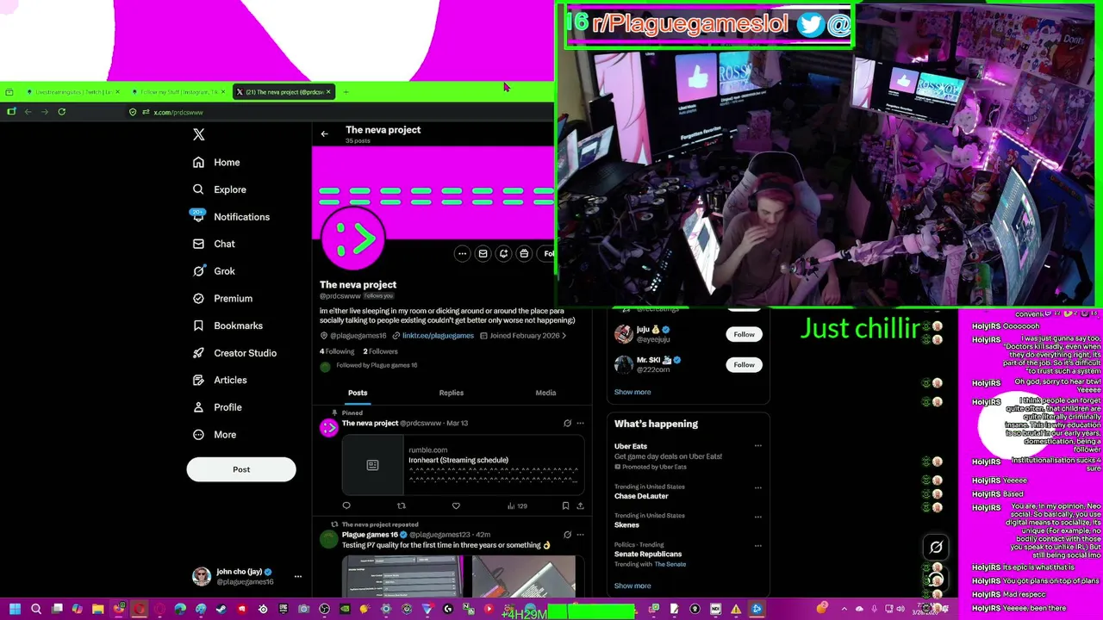
Task: Open options for the Uber Eats promoted trend
Action: pyautogui.click(x=758, y=446)
